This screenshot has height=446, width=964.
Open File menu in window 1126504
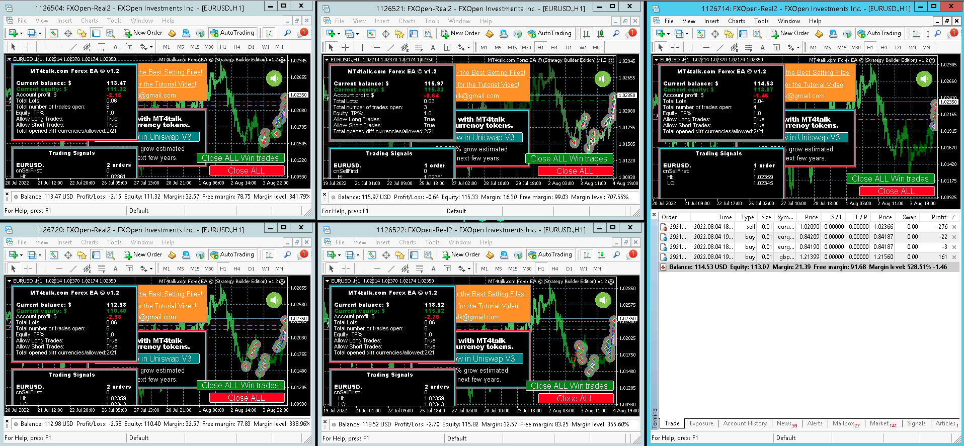coord(22,21)
